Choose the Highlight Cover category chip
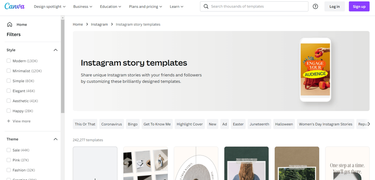 (x=190, y=124)
